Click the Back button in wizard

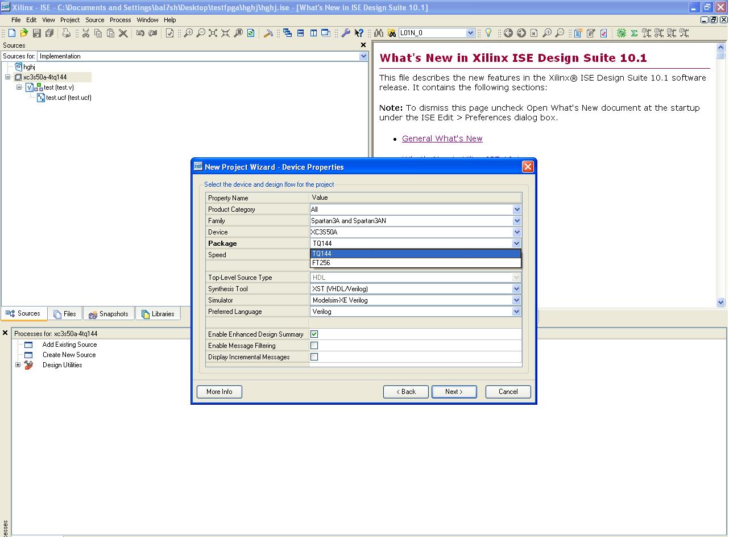pos(405,392)
